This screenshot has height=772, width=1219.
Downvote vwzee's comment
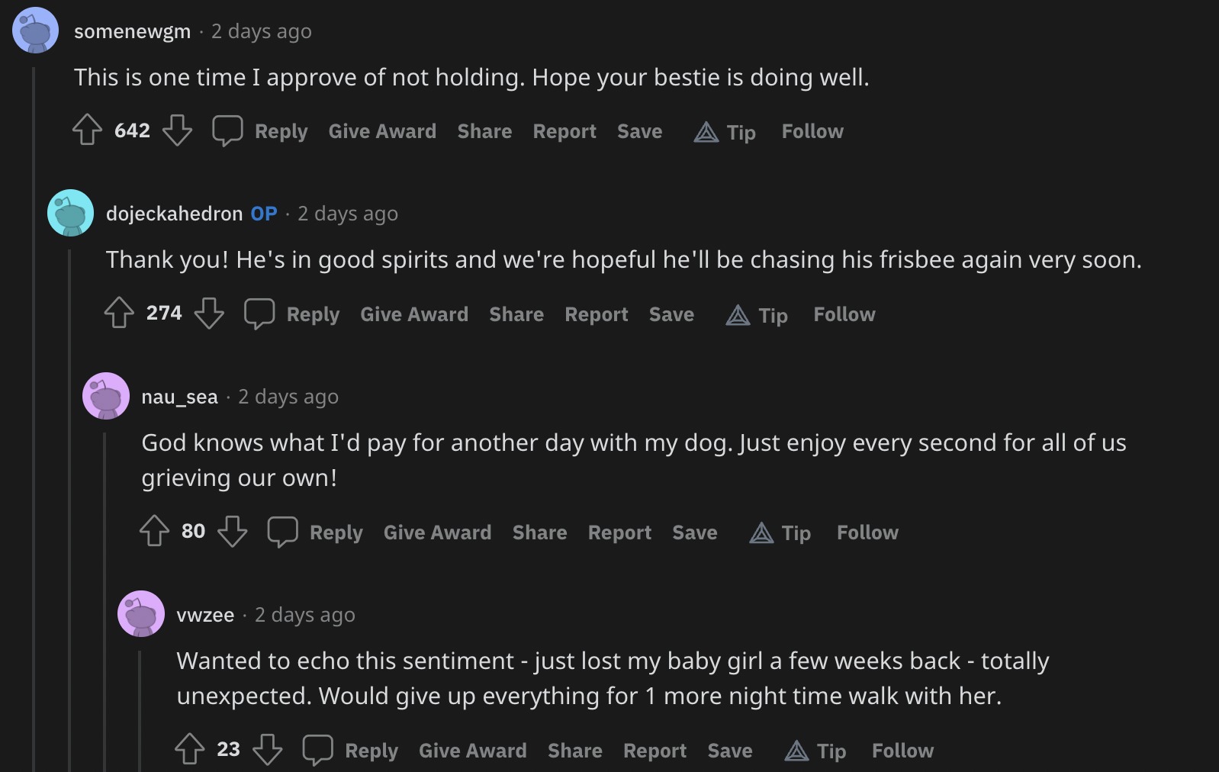tap(268, 750)
